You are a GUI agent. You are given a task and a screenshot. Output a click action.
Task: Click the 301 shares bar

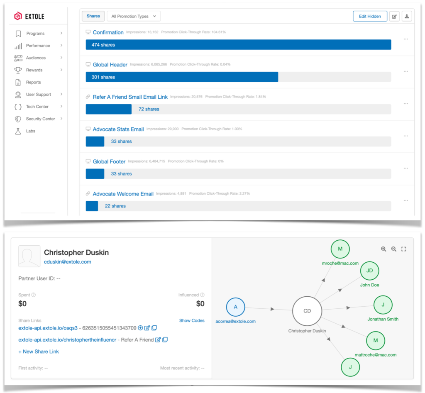[182, 77]
